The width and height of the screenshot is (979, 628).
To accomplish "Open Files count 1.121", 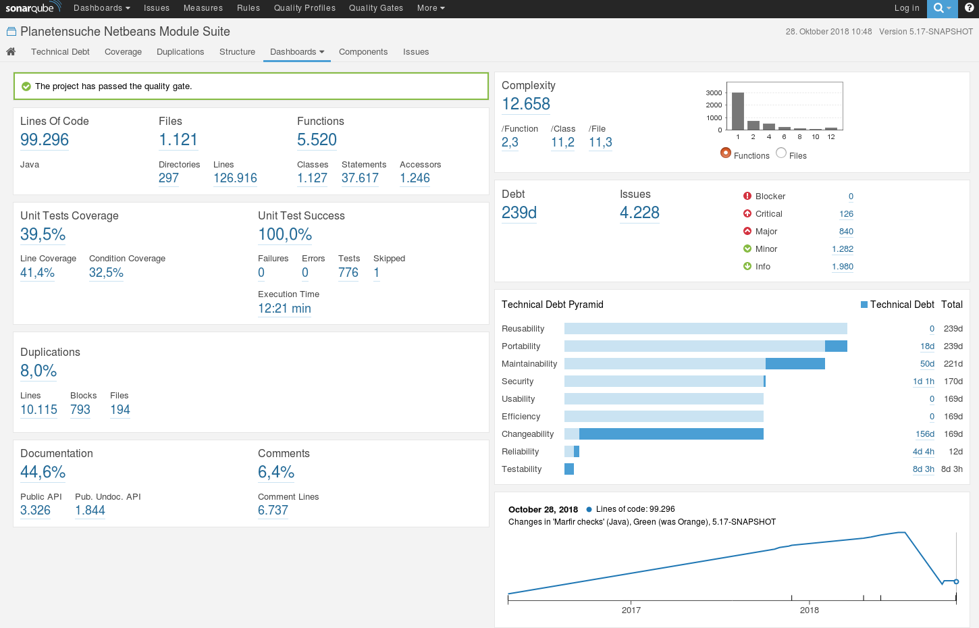I will [x=178, y=140].
